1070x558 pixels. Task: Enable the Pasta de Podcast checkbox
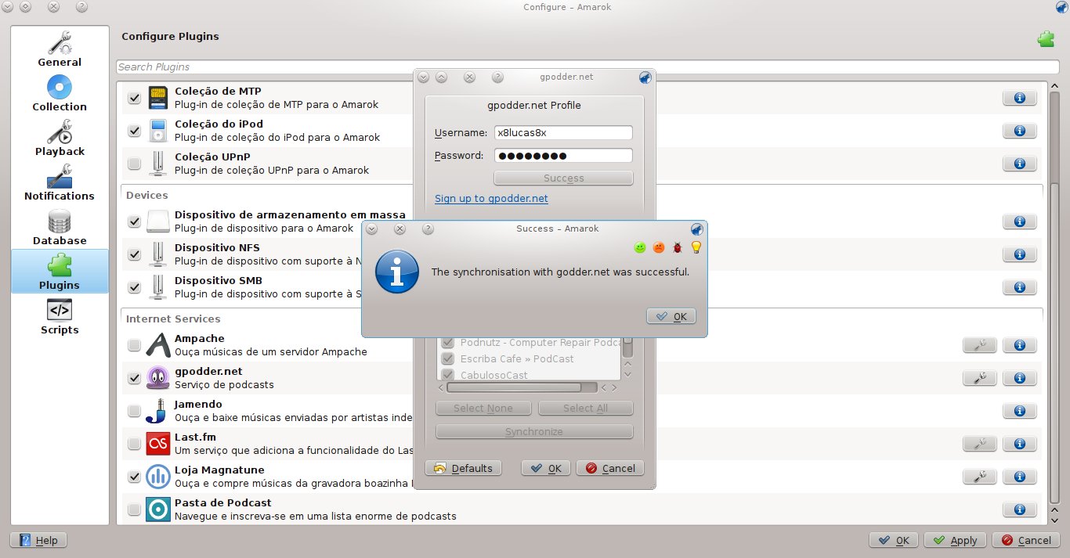(134, 509)
